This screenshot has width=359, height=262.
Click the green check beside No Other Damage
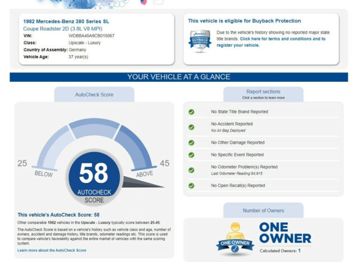(x=191, y=143)
